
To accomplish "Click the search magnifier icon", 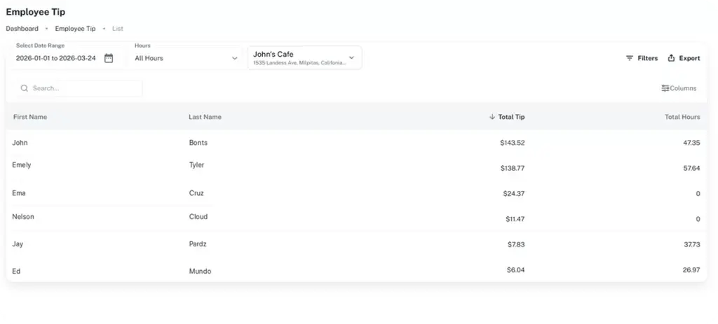I will click(x=25, y=88).
